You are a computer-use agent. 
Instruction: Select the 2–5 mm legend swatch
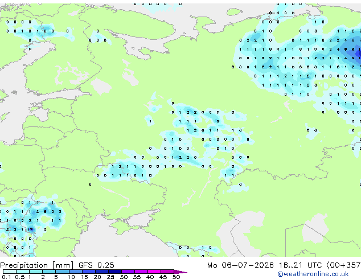[49, 272]
